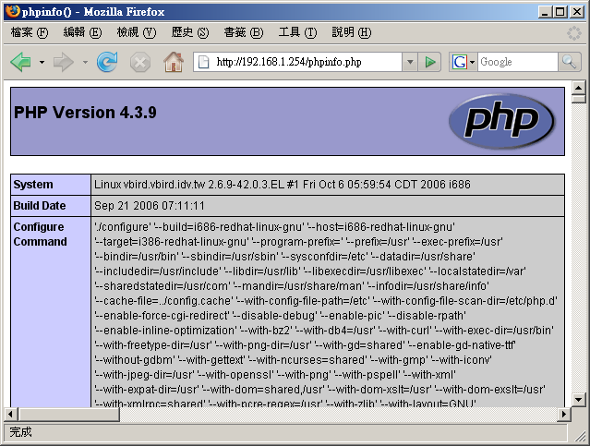Maximize the Firefox window

560,11
